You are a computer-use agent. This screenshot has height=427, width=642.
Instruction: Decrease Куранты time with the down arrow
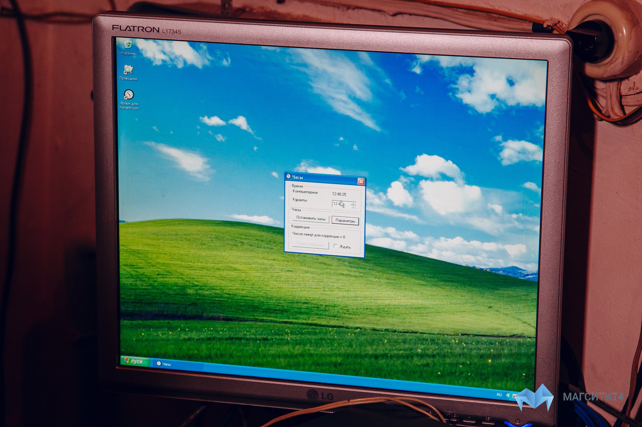pos(353,207)
